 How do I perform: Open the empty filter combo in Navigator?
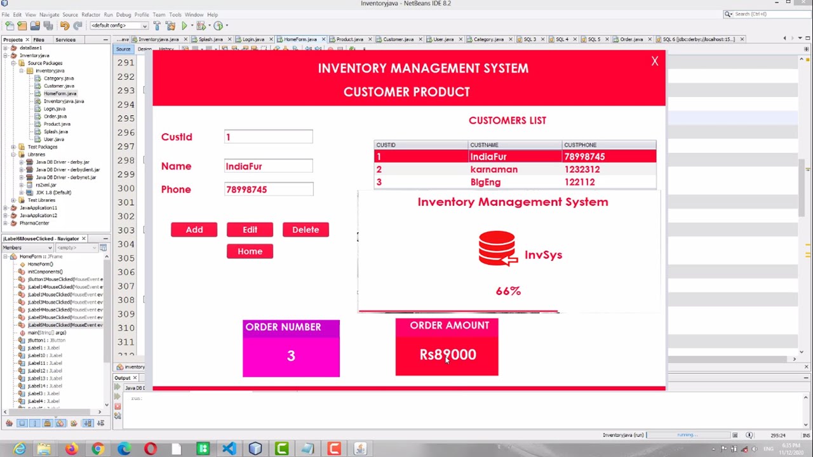pyautogui.click(x=76, y=248)
